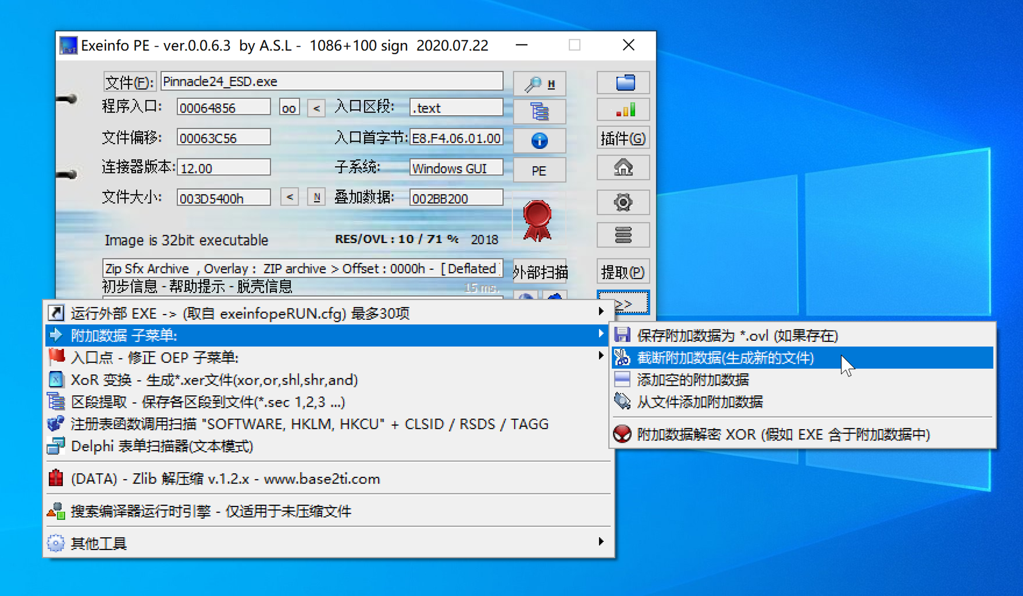Screen dimensions: 1023x596
Task: Click the run external EXE entry icon
Action: click(56, 313)
